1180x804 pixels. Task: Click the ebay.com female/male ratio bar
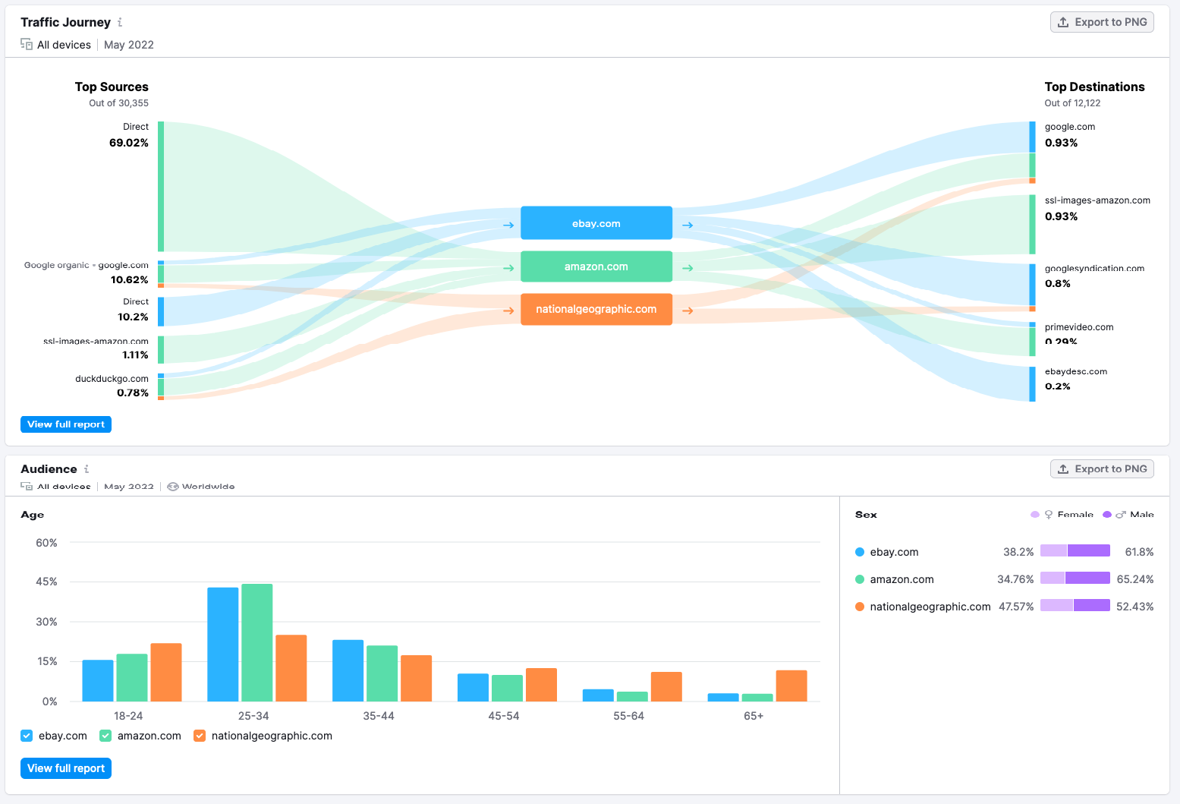(x=1075, y=551)
